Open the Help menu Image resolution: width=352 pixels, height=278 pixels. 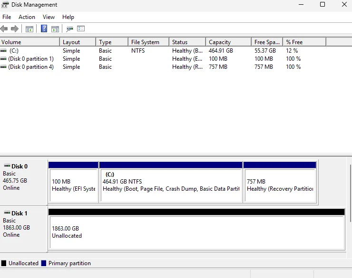68,17
